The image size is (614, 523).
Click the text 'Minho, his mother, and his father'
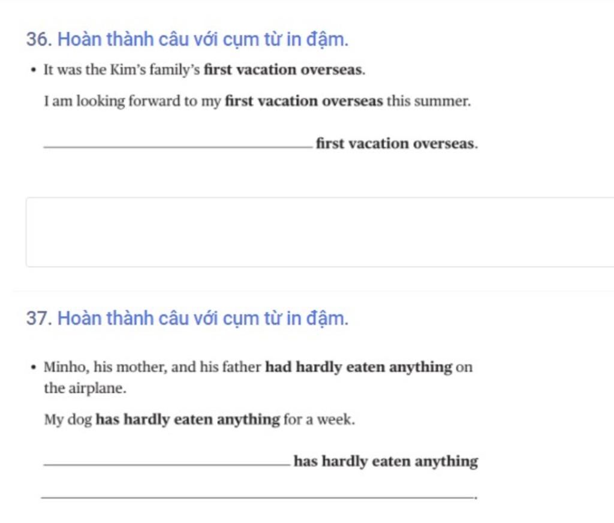[152, 367]
